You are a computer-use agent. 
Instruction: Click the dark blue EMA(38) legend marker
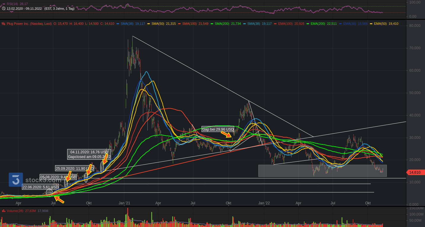click(341, 24)
